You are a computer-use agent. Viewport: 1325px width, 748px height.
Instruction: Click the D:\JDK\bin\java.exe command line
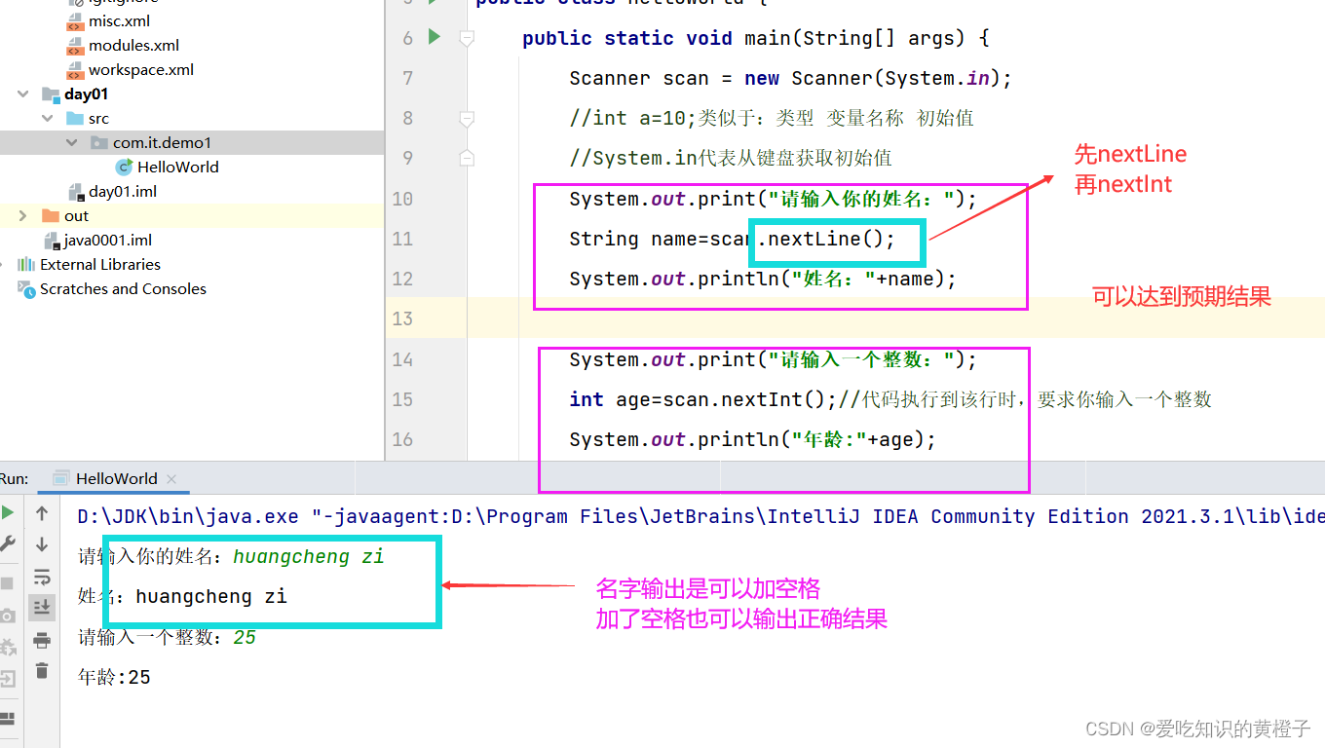[700, 517]
